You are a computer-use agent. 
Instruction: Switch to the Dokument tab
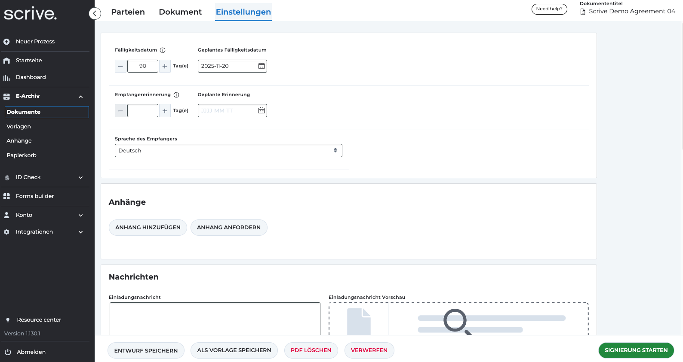tap(180, 12)
